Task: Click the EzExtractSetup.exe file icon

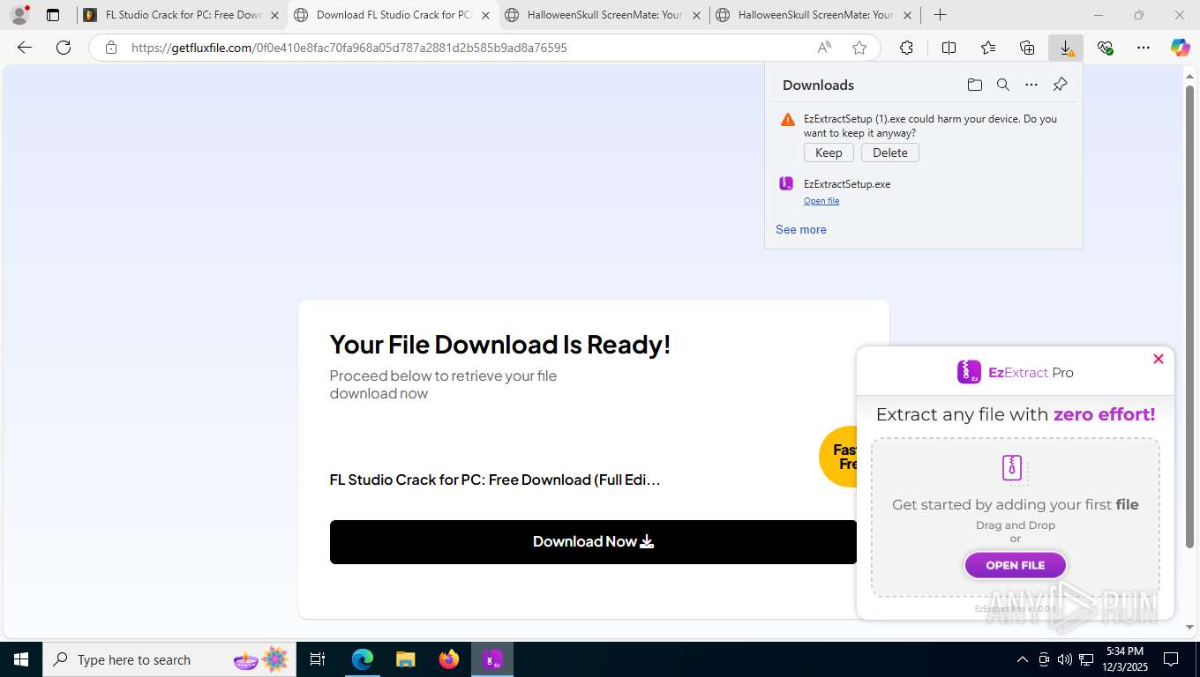Action: coord(786,184)
